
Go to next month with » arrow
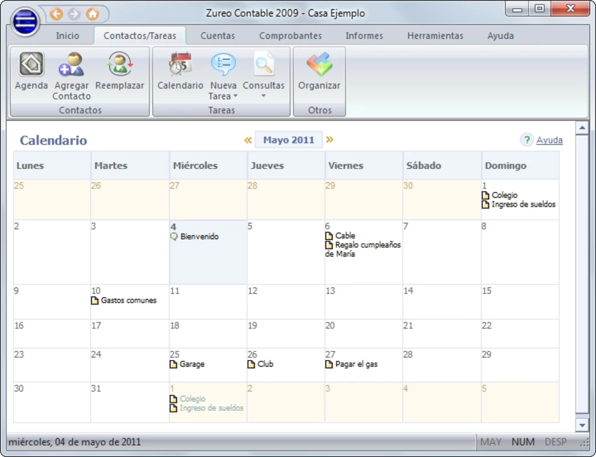[330, 139]
